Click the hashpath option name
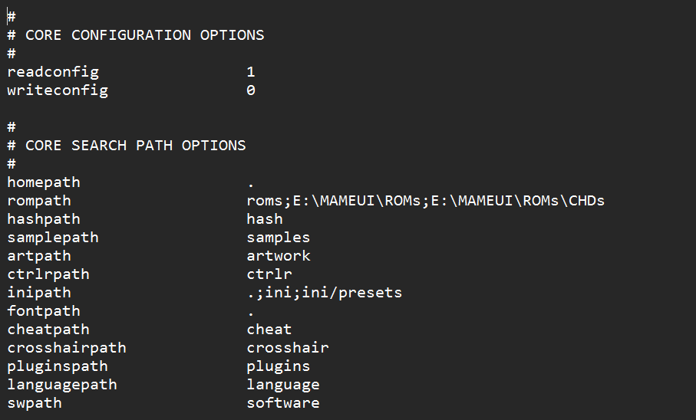Screen dimensions: 696x420 coord(44,219)
